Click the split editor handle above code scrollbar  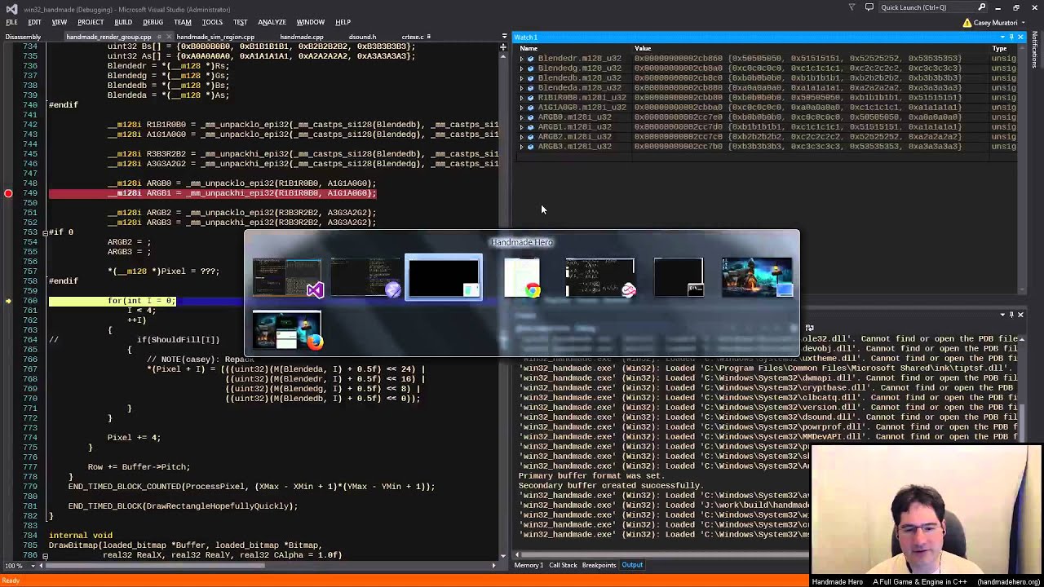pyautogui.click(x=502, y=47)
